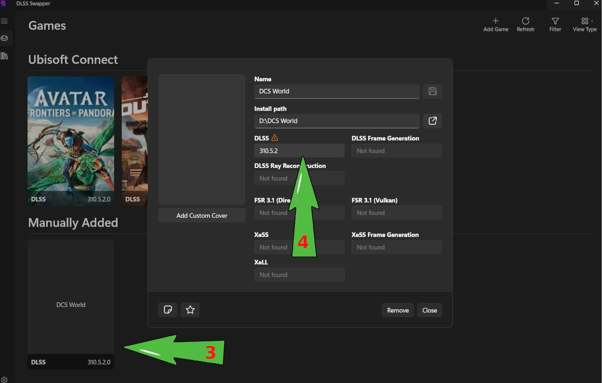Screen dimensions: 602x383
Task: Select the Games controller sidebar icon
Action: click(4, 38)
